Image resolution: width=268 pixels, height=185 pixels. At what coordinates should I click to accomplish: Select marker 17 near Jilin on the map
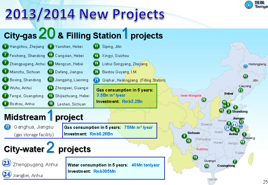[245, 76]
